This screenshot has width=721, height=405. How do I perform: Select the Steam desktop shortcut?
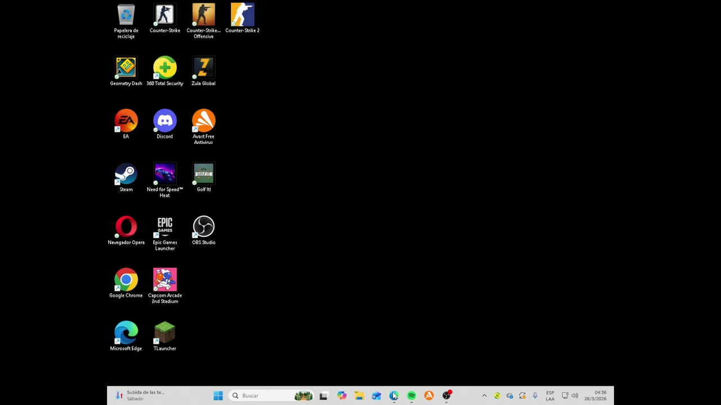[126, 178]
